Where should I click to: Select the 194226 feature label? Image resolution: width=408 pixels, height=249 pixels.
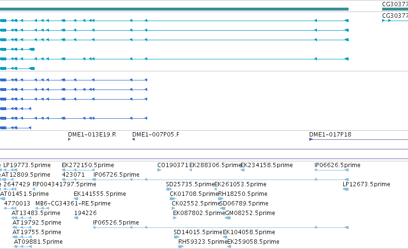(x=85, y=213)
